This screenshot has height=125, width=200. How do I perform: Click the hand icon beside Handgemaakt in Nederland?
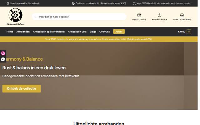coord(8,3)
